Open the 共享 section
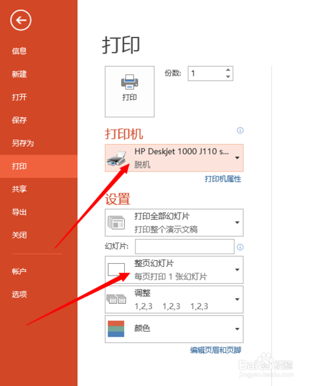 (x=19, y=189)
